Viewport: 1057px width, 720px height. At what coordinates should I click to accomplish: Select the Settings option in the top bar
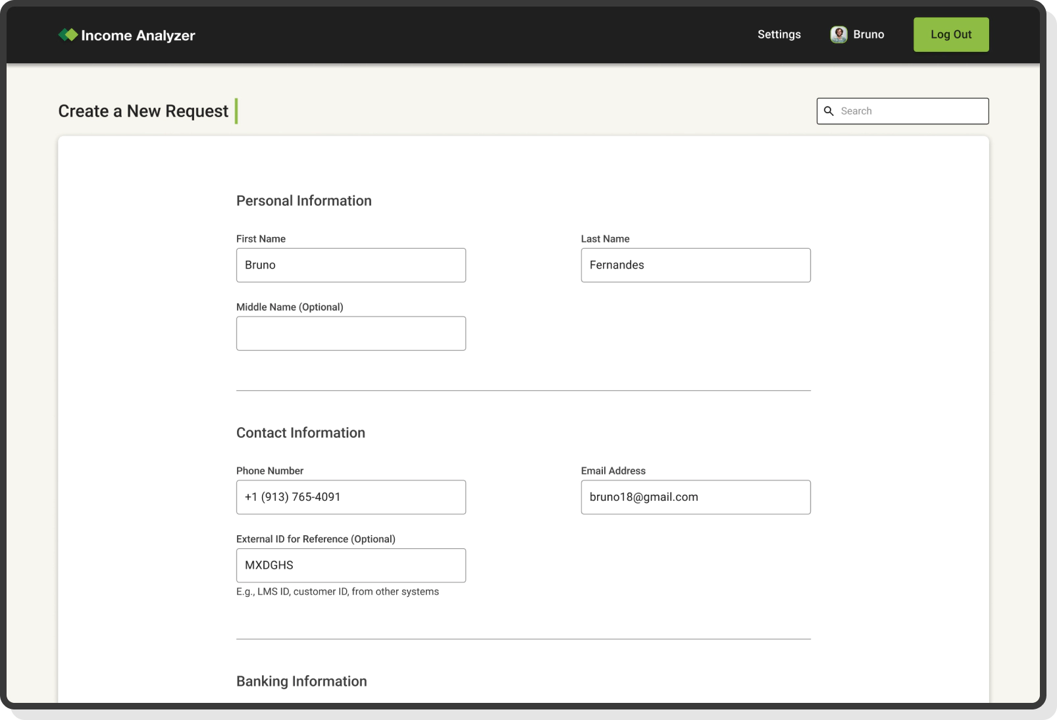click(779, 34)
